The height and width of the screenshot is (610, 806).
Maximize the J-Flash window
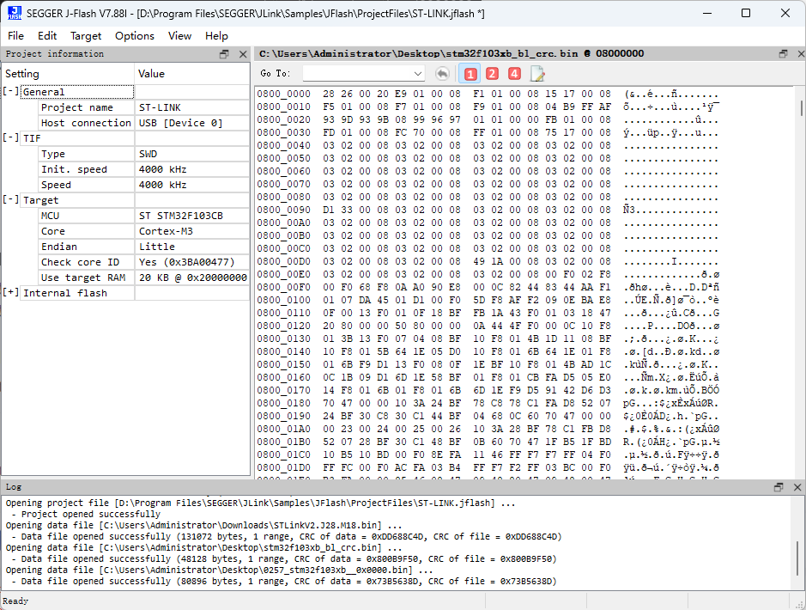click(746, 14)
